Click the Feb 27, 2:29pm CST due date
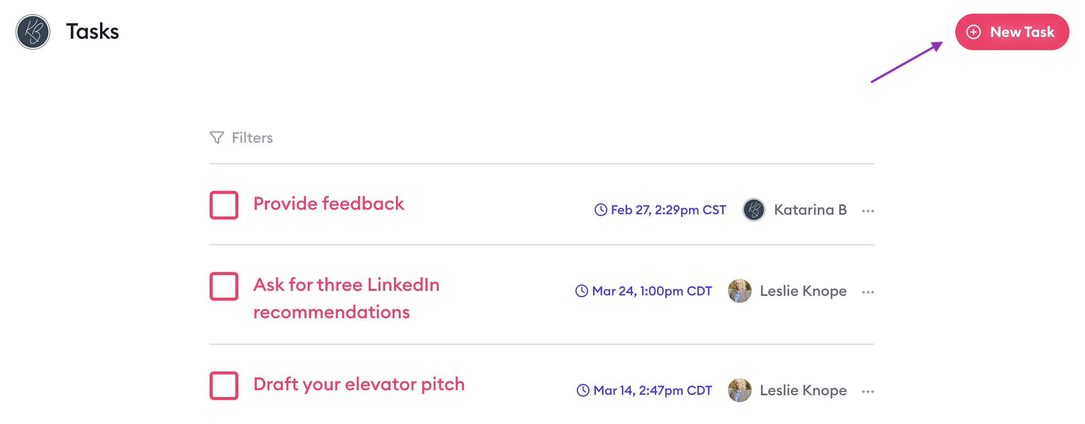The width and height of the screenshot is (1085, 424). 668,210
